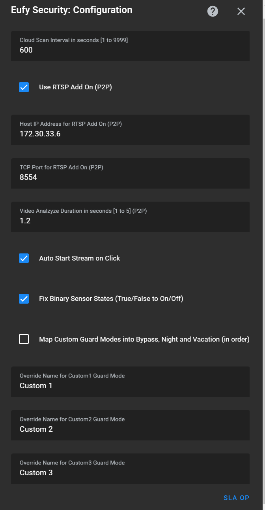Open the help icon in the header
This screenshot has width=265, height=510.
click(x=213, y=11)
